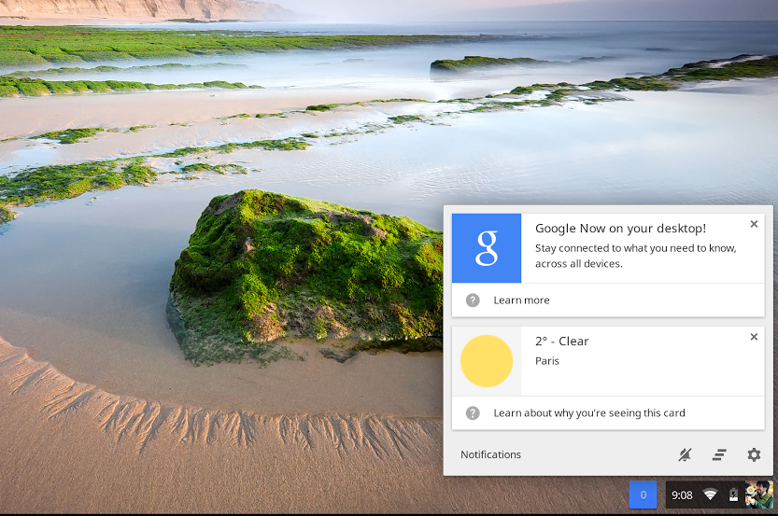Close the Paris weather notification card
778x516 pixels.
tap(754, 337)
